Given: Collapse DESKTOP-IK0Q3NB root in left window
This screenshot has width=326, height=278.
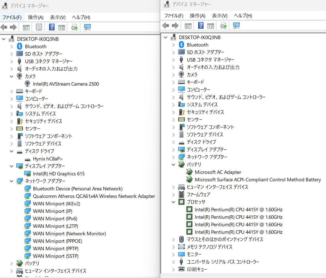Looking at the screenshot, I should tap(4, 39).
